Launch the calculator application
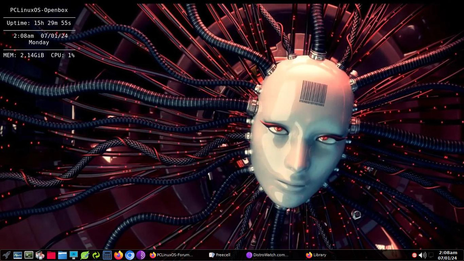This screenshot has width=464, height=261. click(x=107, y=255)
